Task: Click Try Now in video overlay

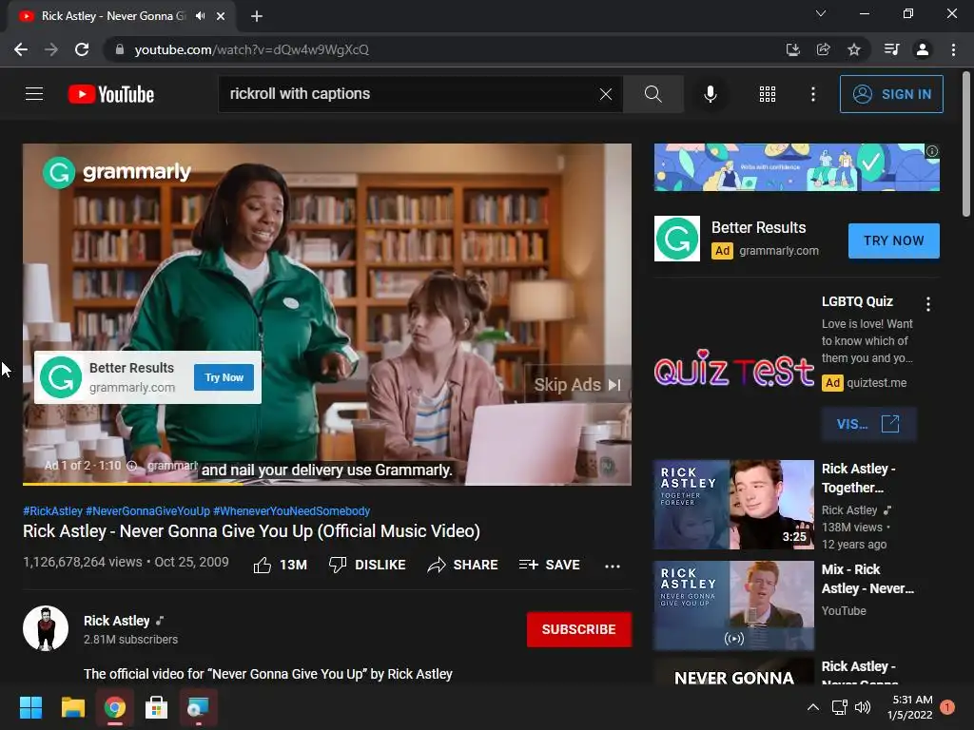Action: coord(224,377)
